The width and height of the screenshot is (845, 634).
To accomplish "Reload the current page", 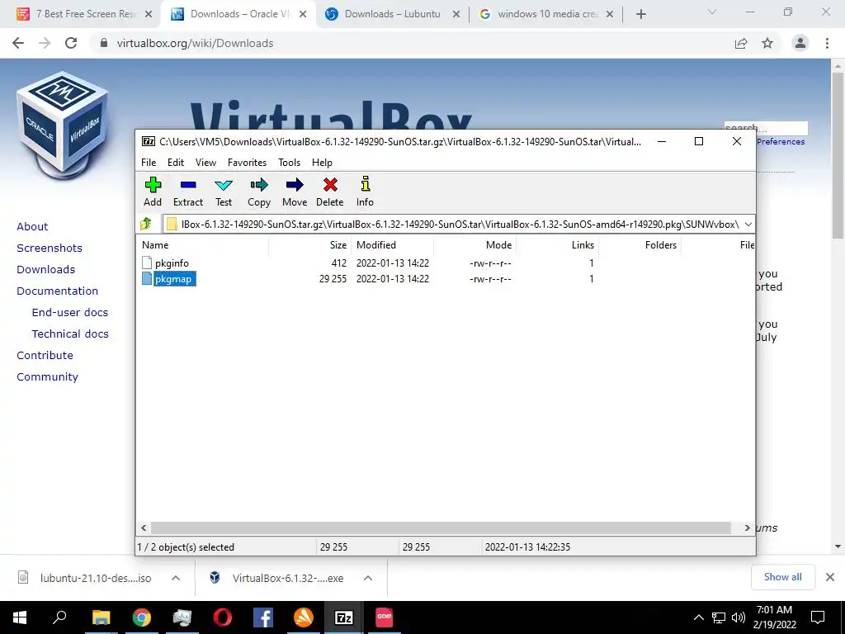I will (71, 43).
